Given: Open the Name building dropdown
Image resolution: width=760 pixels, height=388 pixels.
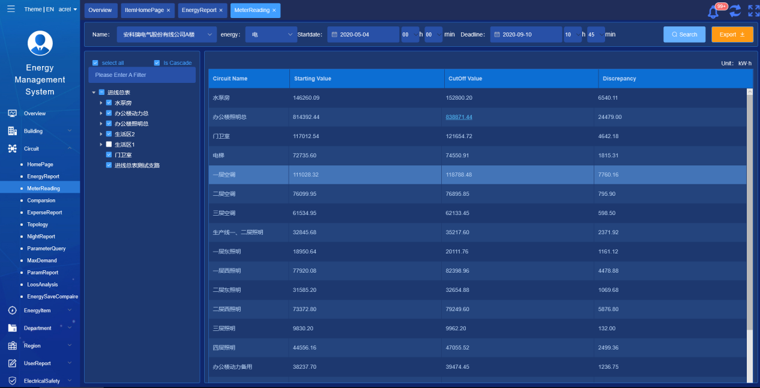Looking at the screenshot, I should point(166,35).
